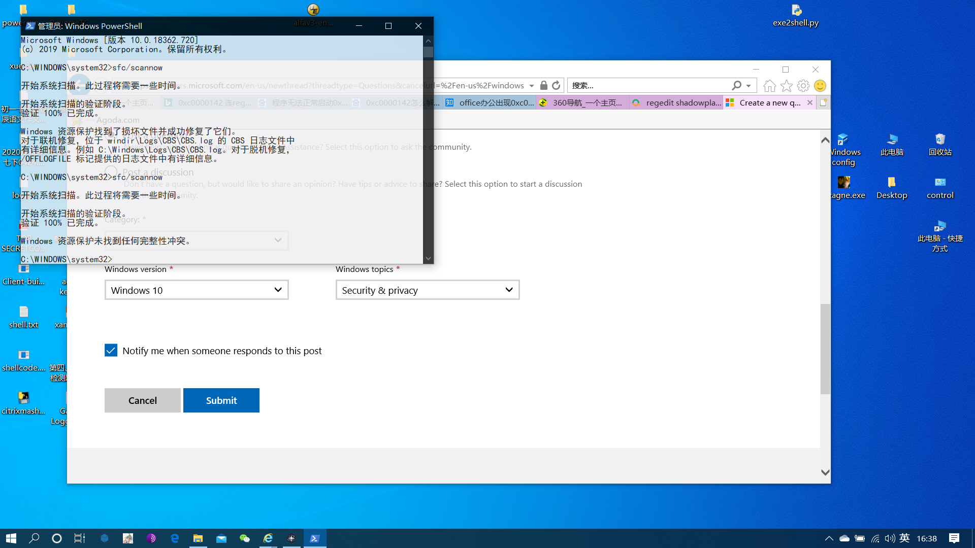Open the 此电脑 - 快捷方式 shortcut

[940, 236]
